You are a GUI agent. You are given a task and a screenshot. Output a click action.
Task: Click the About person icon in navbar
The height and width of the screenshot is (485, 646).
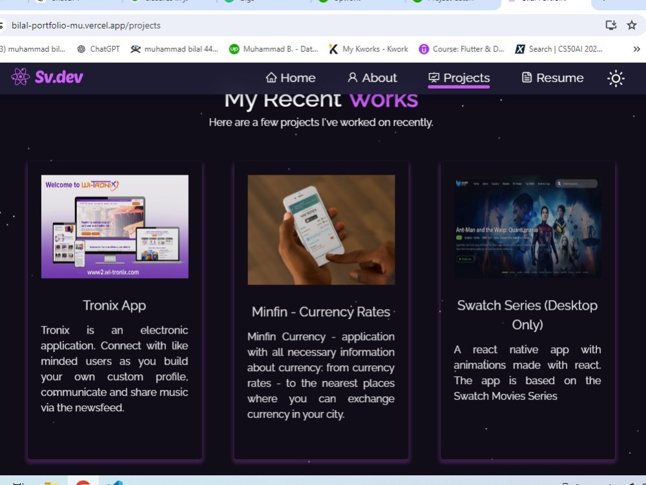(352, 77)
